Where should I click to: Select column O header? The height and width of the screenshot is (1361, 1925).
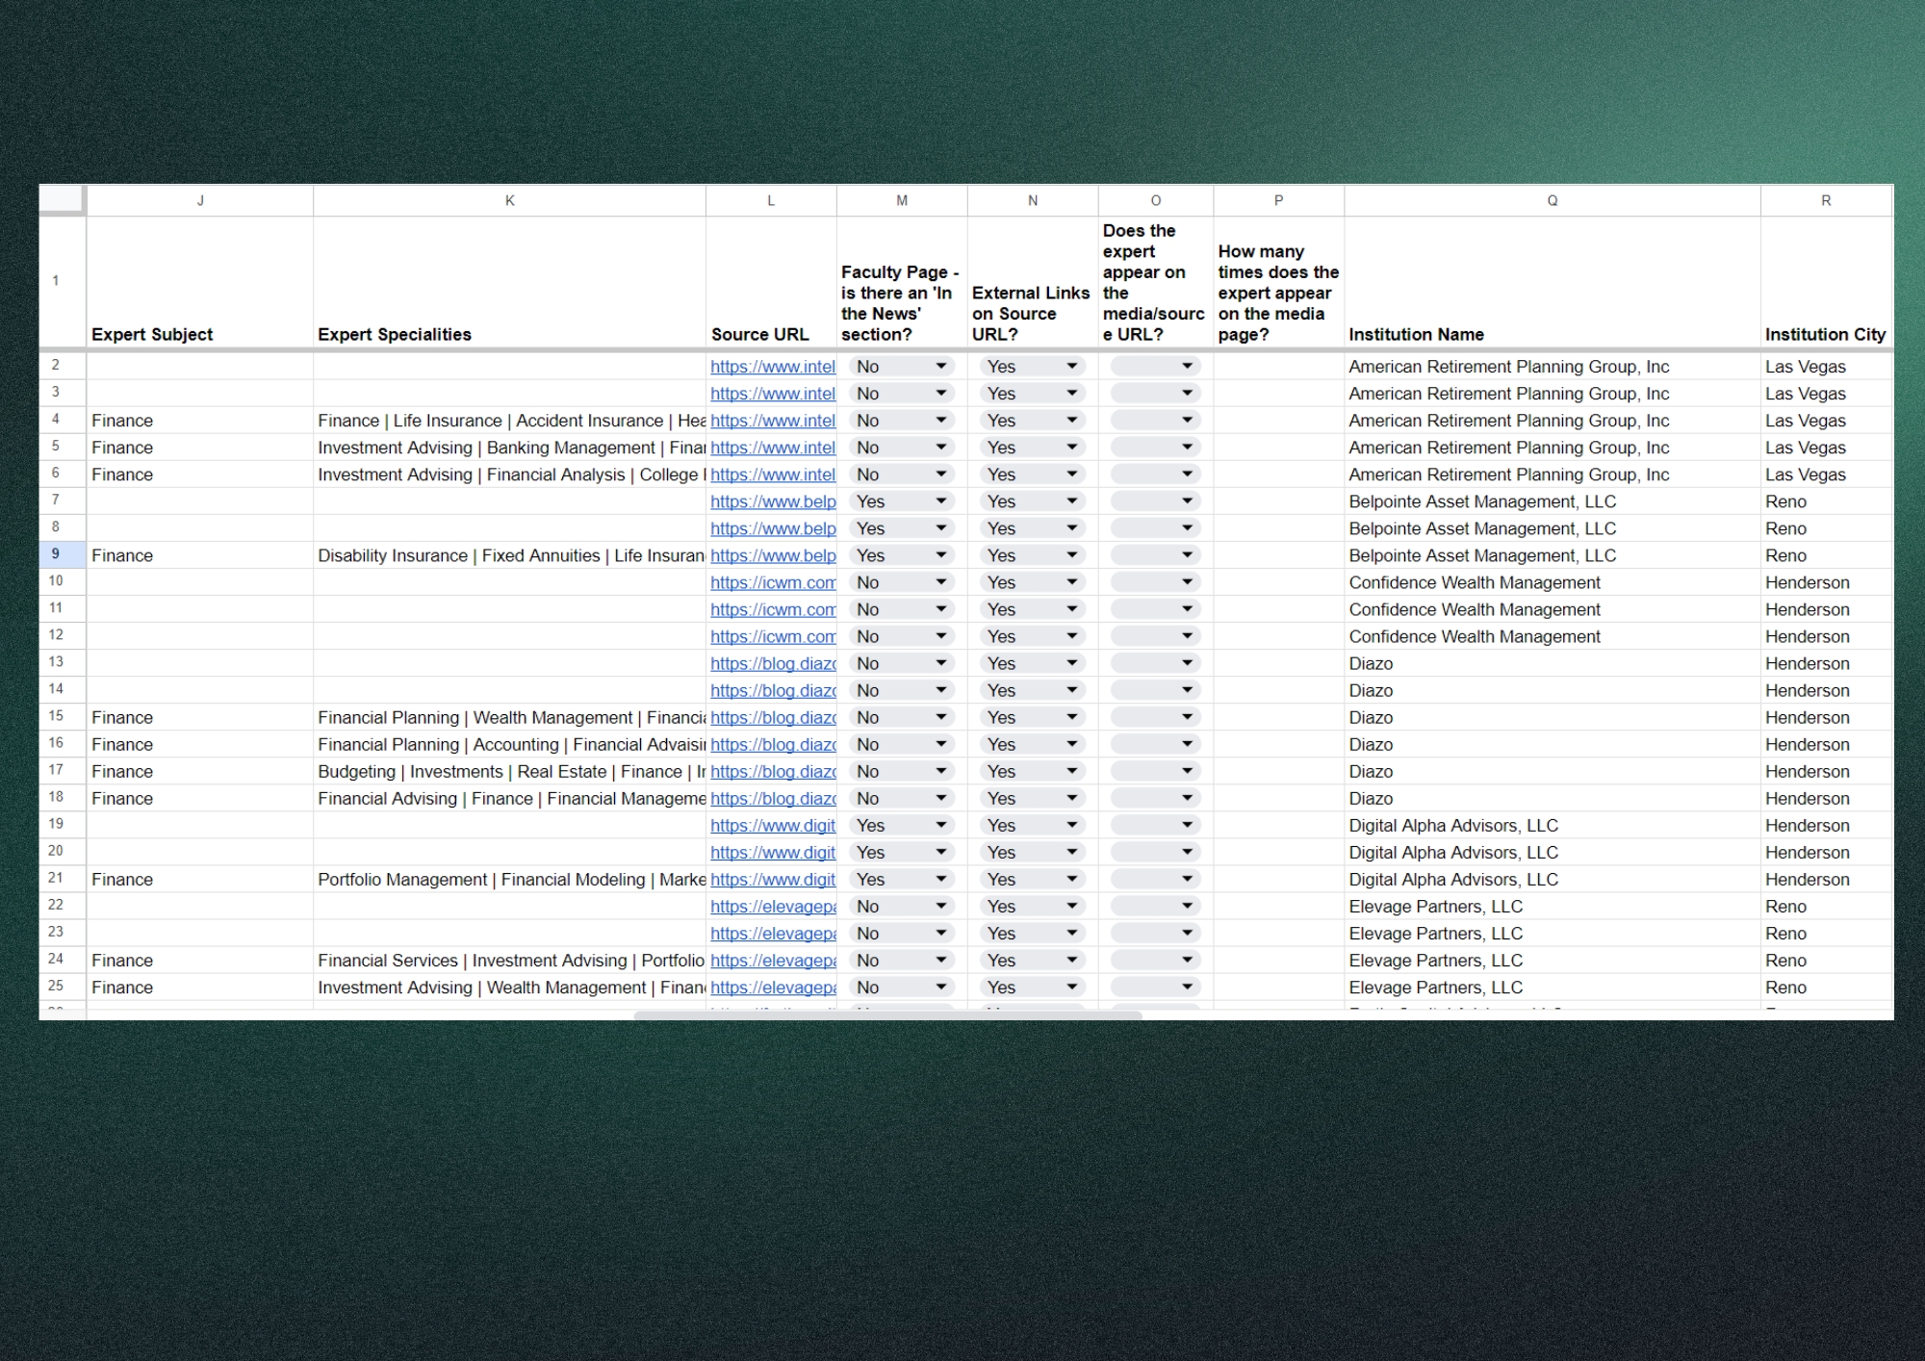(x=1156, y=200)
